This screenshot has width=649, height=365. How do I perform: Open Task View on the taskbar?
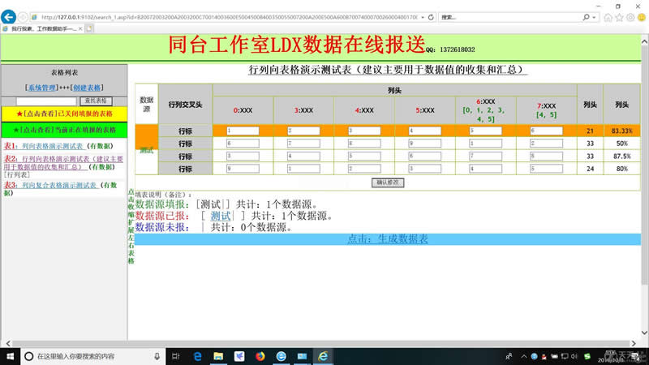(176, 356)
